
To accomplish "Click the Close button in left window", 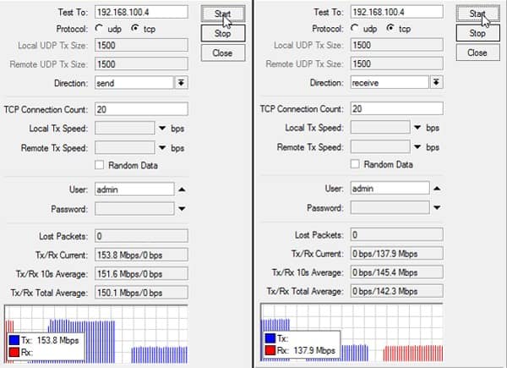I will point(223,52).
